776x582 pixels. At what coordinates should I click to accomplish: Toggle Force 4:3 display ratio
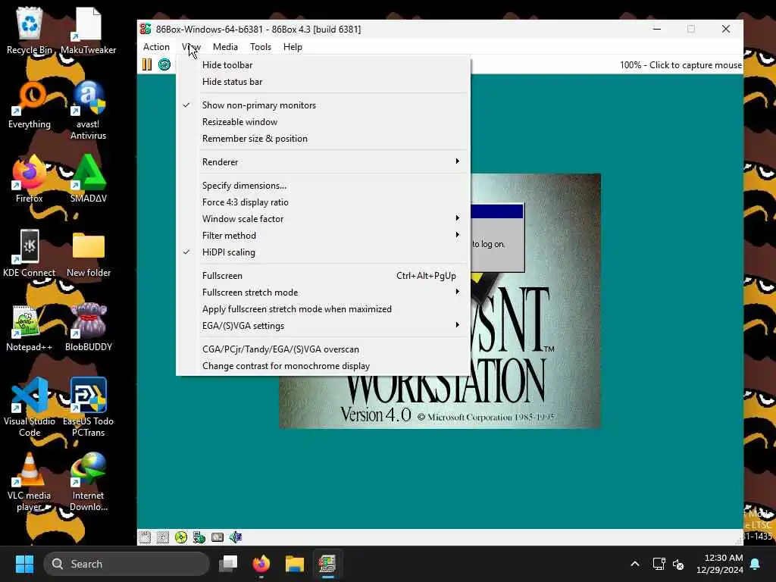pos(323,202)
